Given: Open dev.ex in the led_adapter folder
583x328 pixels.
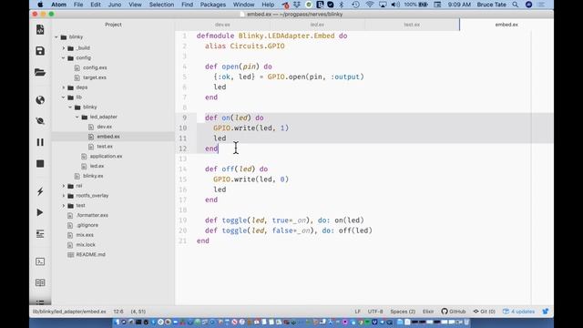Looking at the screenshot, I should tap(104, 127).
